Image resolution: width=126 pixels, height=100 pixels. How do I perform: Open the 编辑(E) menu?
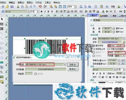click(x=12, y=3)
